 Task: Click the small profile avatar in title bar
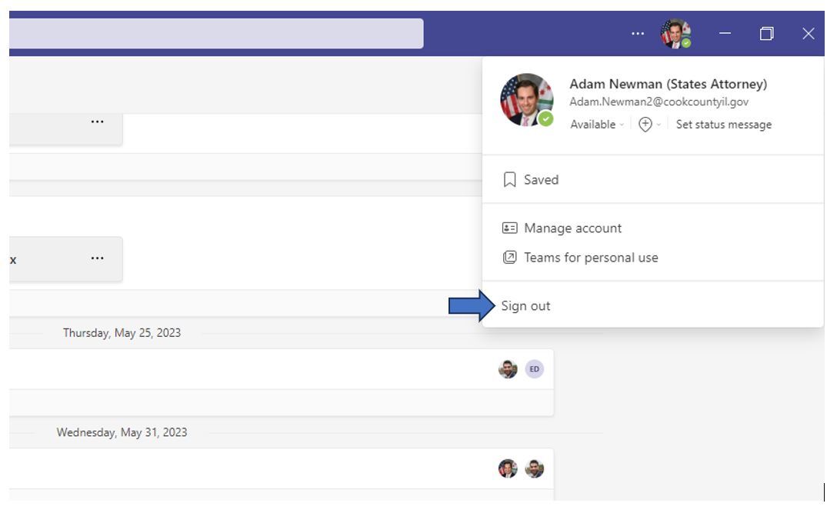coord(675,34)
